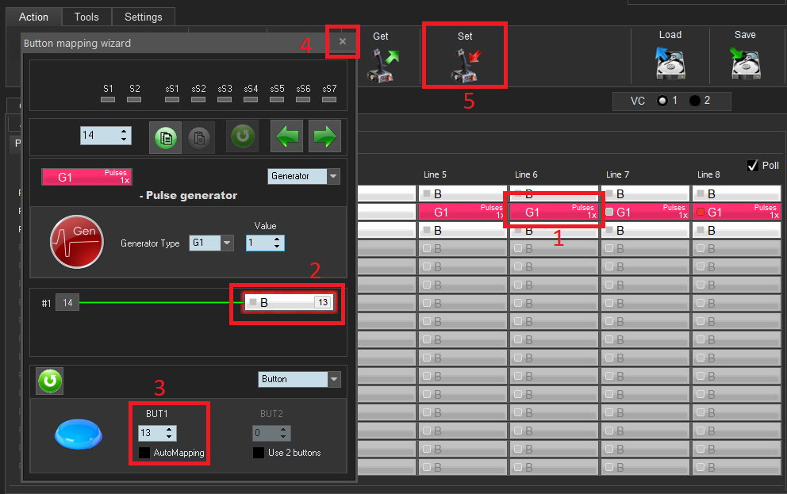Click the Set joystick icon

tap(465, 65)
